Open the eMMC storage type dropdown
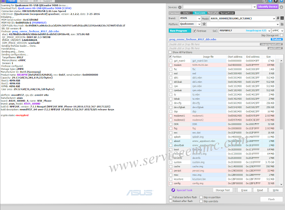285x210 pixels. 277,31
